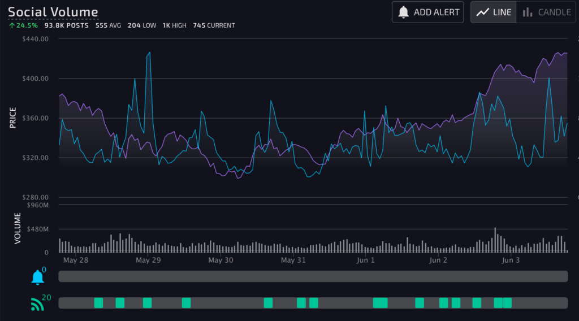Screen dimensions: 579x321
Task: Click the May 29 date label
Action: click(148, 261)
